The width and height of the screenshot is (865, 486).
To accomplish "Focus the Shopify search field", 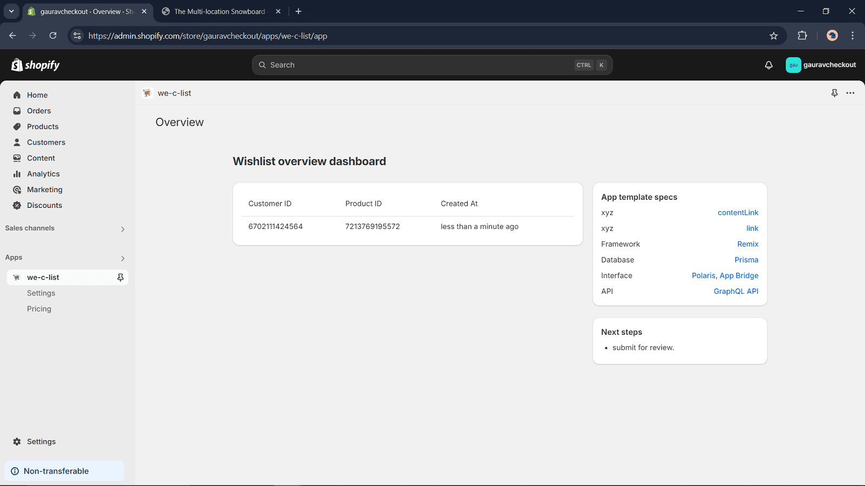I will 422,65.
